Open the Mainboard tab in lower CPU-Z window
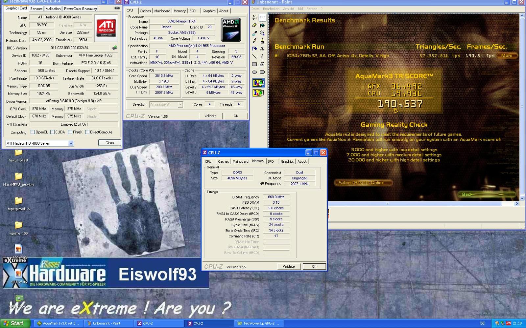The height and width of the screenshot is (328, 526). [240, 161]
